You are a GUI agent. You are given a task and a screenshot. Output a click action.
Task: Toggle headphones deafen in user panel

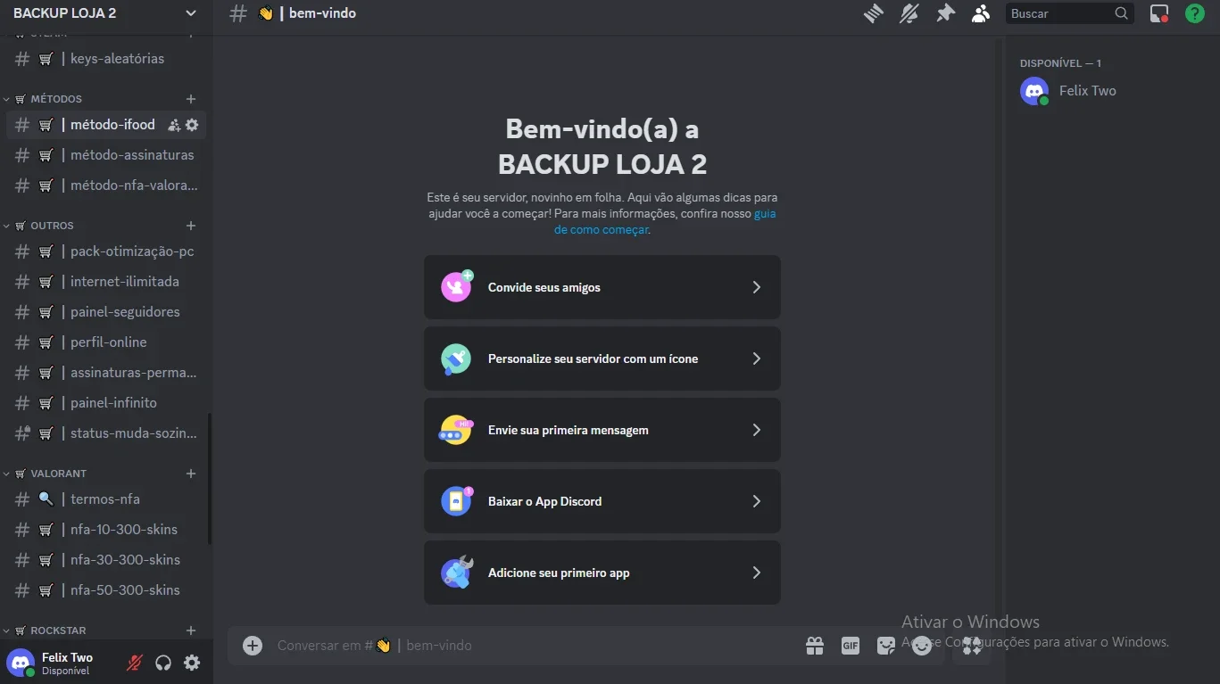click(163, 663)
